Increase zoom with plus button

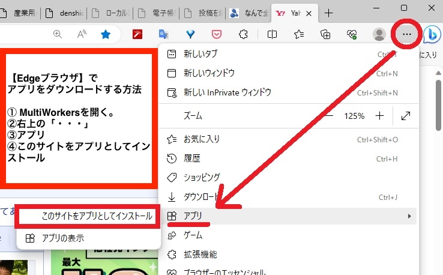pos(379,116)
